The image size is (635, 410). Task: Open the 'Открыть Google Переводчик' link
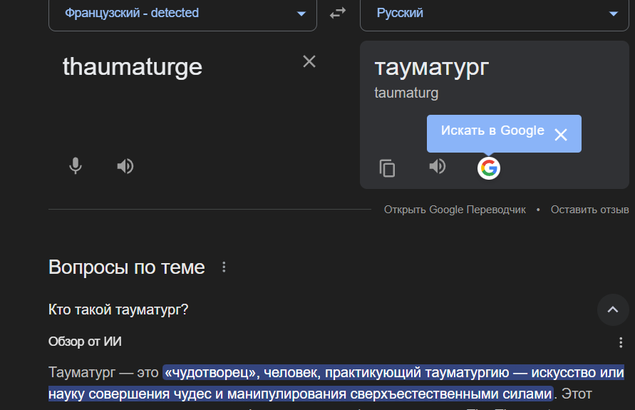pos(455,210)
